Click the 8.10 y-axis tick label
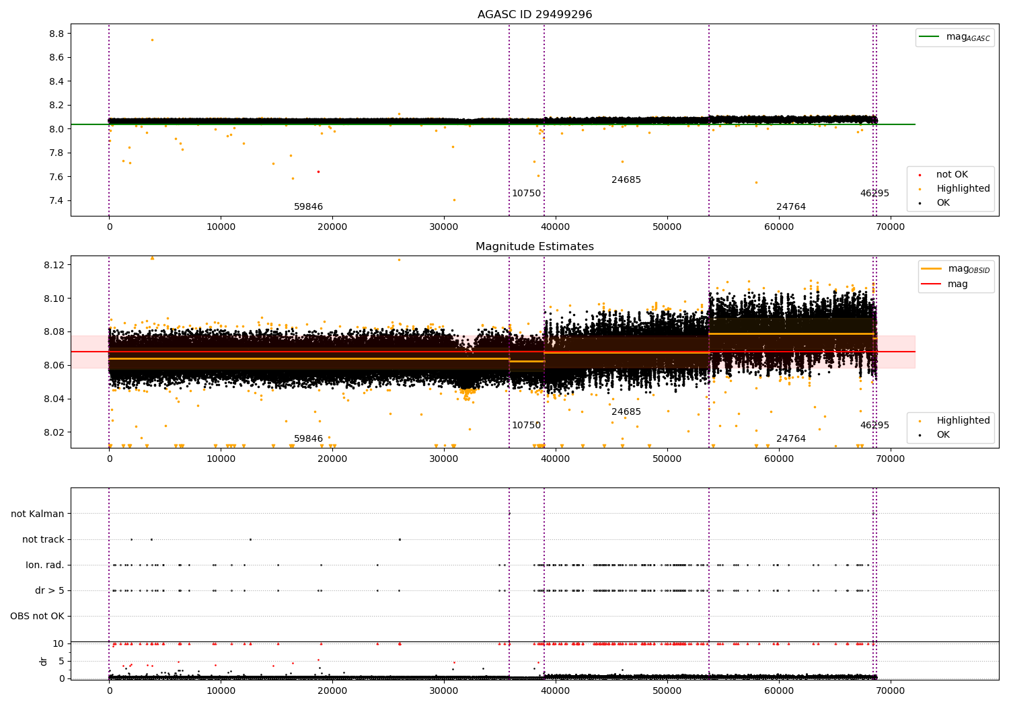The width and height of the screenshot is (1009, 706). coord(54,299)
